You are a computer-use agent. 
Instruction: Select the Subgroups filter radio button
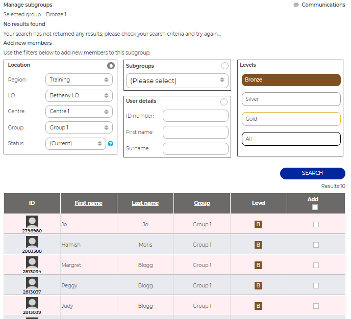point(225,66)
